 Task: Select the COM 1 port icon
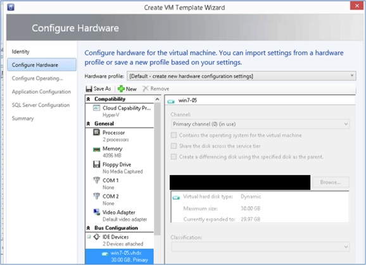[96, 180]
